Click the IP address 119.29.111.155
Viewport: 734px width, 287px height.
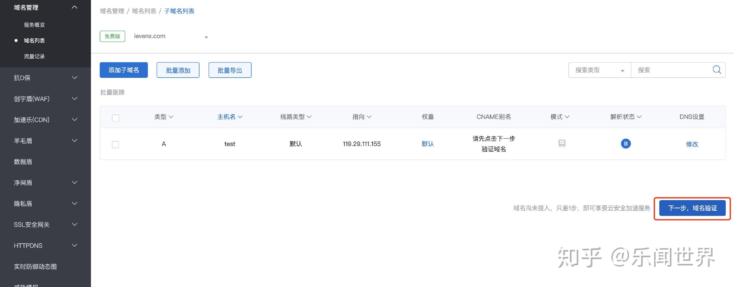(362, 144)
